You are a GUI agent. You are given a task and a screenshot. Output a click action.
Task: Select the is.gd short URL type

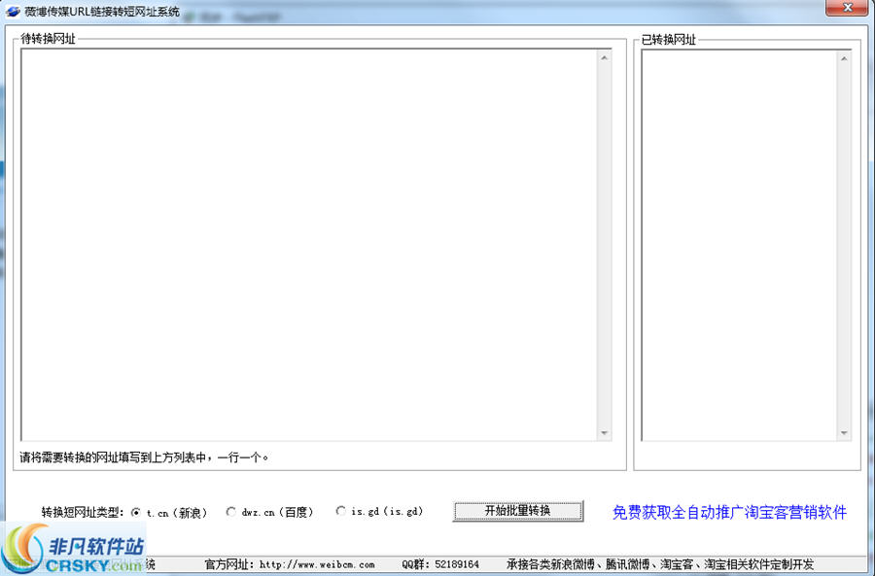point(340,510)
